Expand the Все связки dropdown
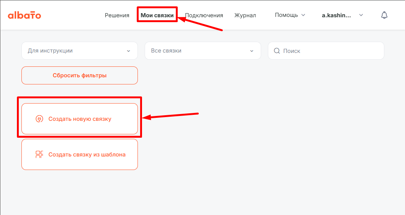Viewport: 405px width, 215px height. pyautogui.click(x=198, y=51)
